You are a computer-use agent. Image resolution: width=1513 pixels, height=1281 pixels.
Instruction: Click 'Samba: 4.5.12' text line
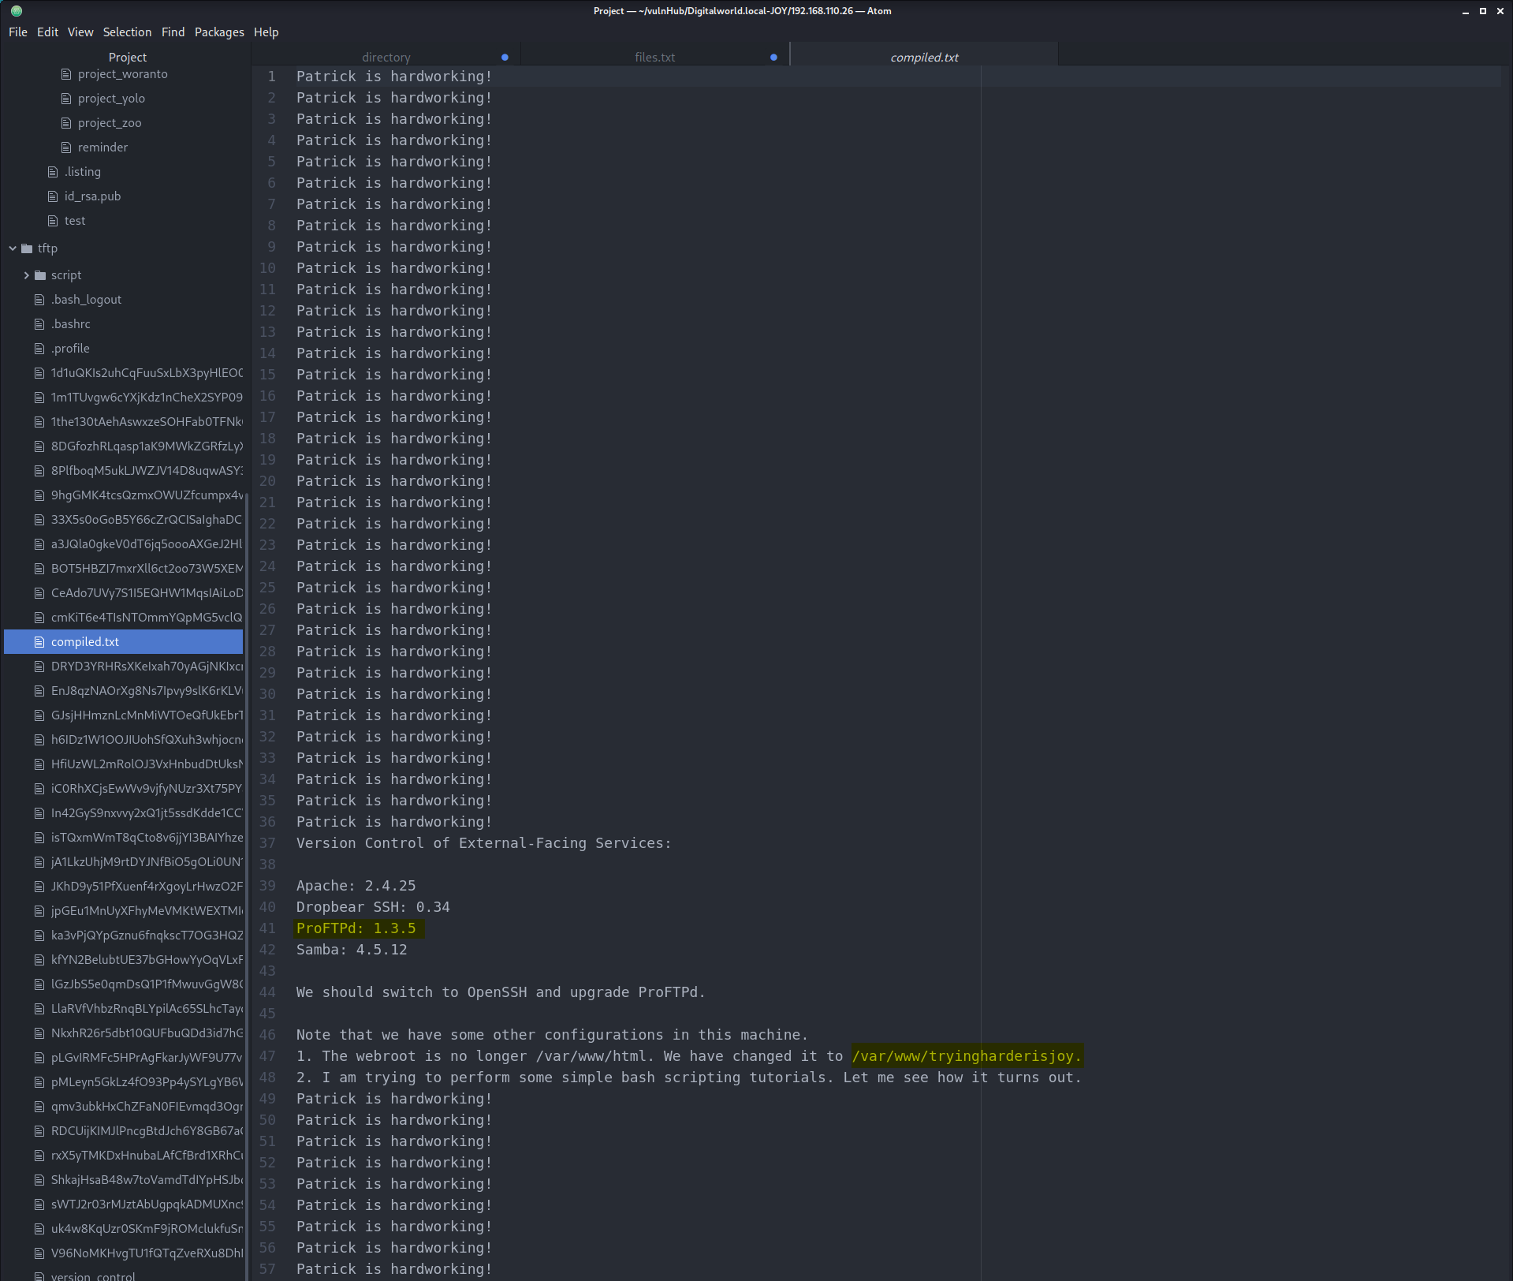[352, 950]
